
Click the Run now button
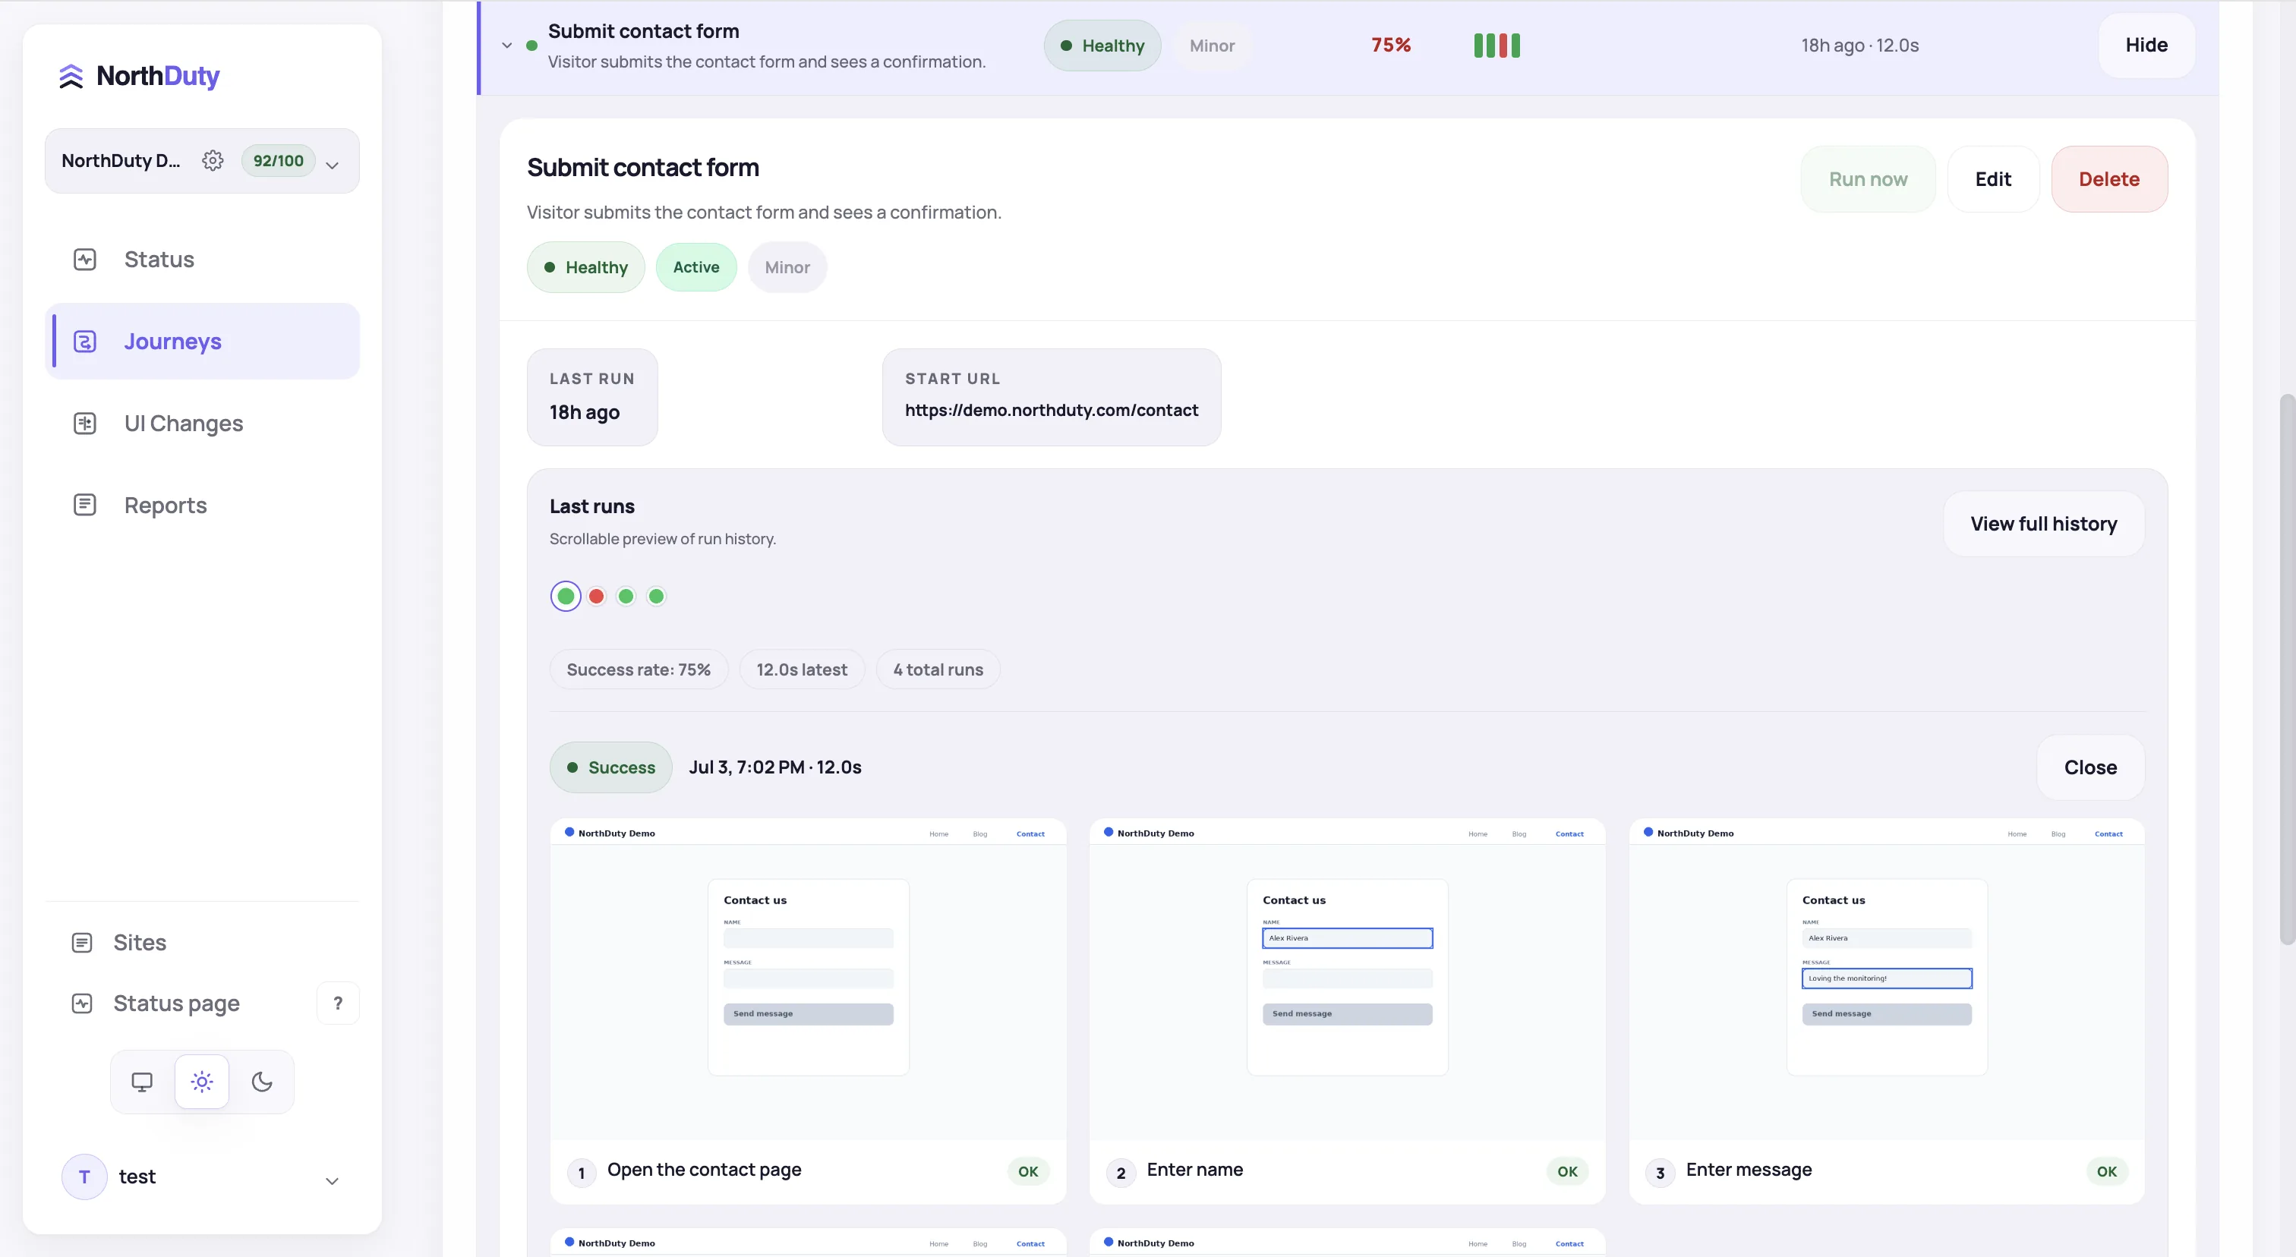(x=1869, y=179)
